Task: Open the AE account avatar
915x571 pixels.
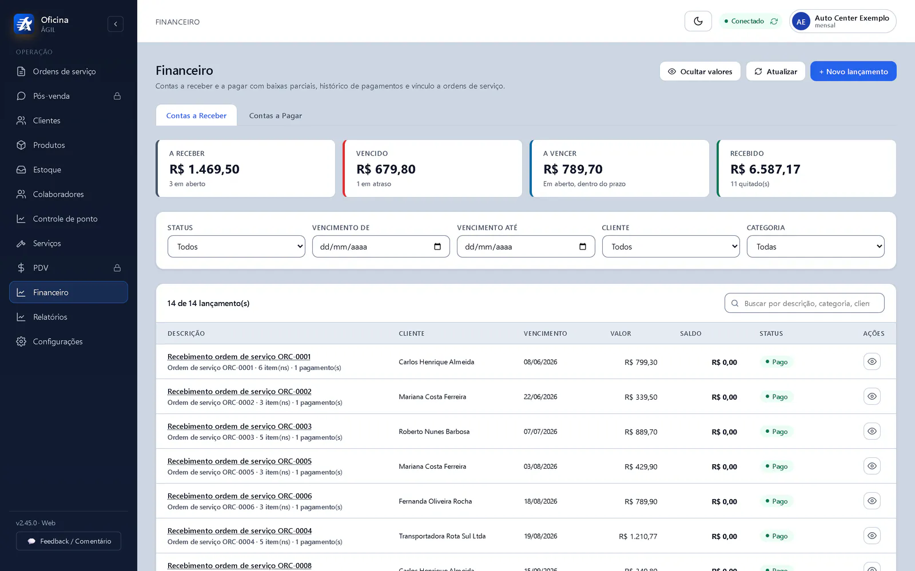Action: [x=801, y=22]
